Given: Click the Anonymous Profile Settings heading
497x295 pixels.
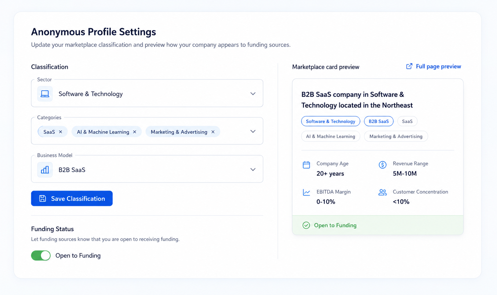Looking at the screenshot, I should [93, 32].
